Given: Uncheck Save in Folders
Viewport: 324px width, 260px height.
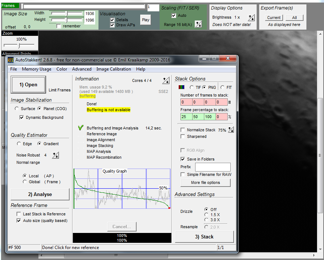Looking at the screenshot, I should (183, 159).
